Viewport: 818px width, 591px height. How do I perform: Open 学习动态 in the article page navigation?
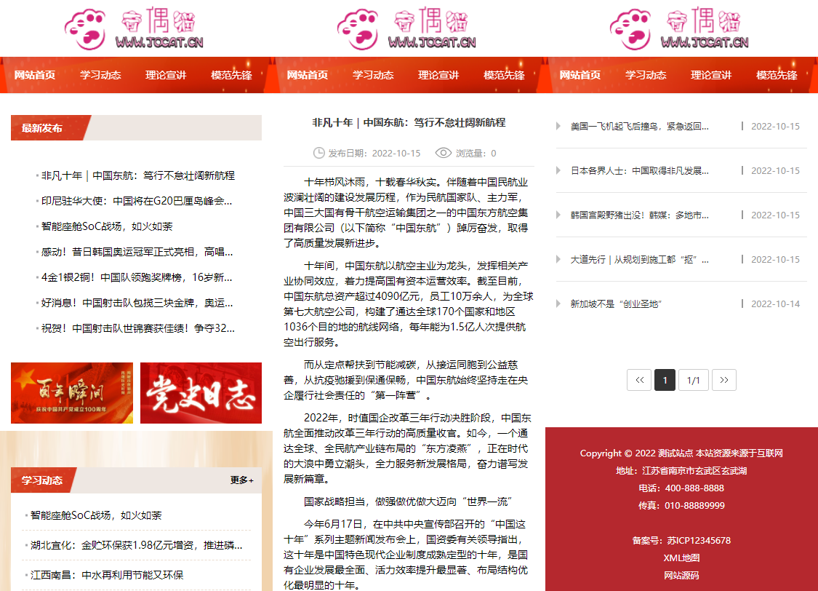373,75
